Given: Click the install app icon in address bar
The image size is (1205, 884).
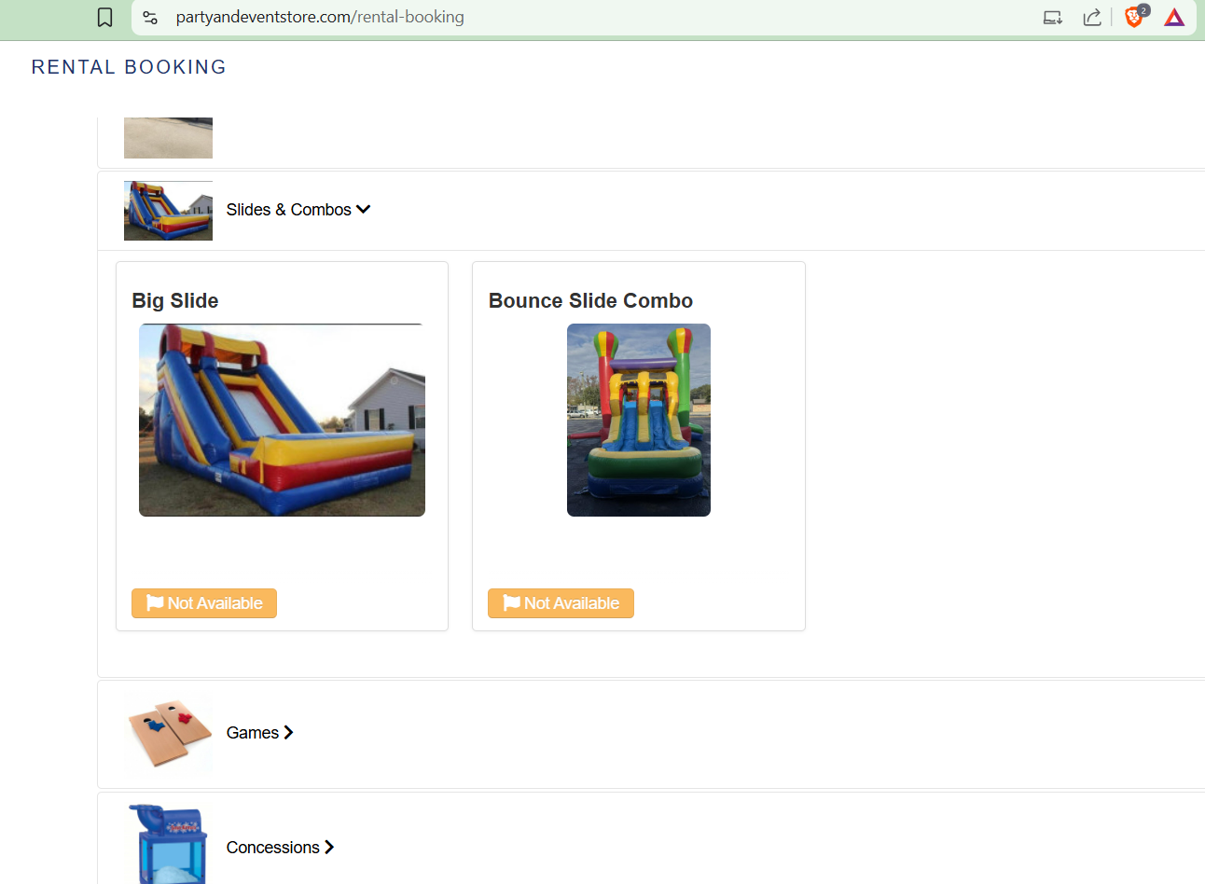Looking at the screenshot, I should point(1053,17).
